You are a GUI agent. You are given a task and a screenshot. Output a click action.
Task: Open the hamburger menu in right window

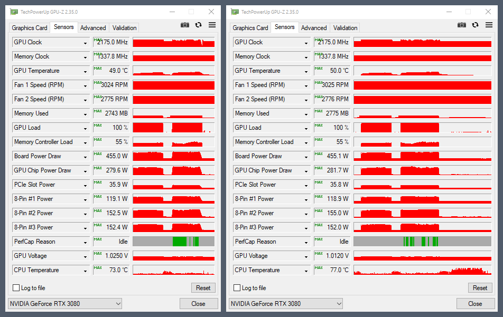click(x=489, y=25)
